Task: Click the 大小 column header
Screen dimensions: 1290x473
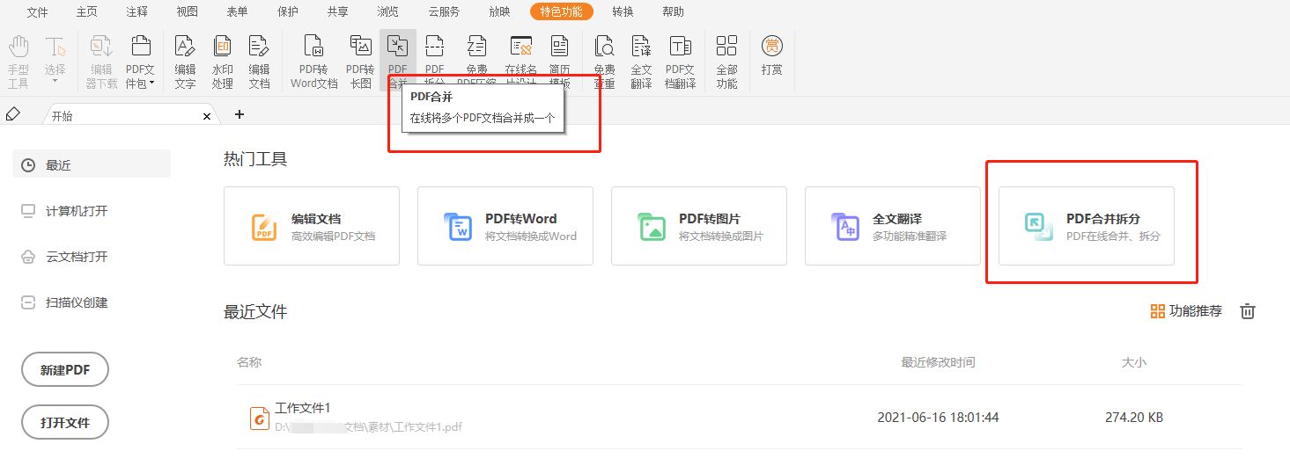Action: coord(1134,362)
